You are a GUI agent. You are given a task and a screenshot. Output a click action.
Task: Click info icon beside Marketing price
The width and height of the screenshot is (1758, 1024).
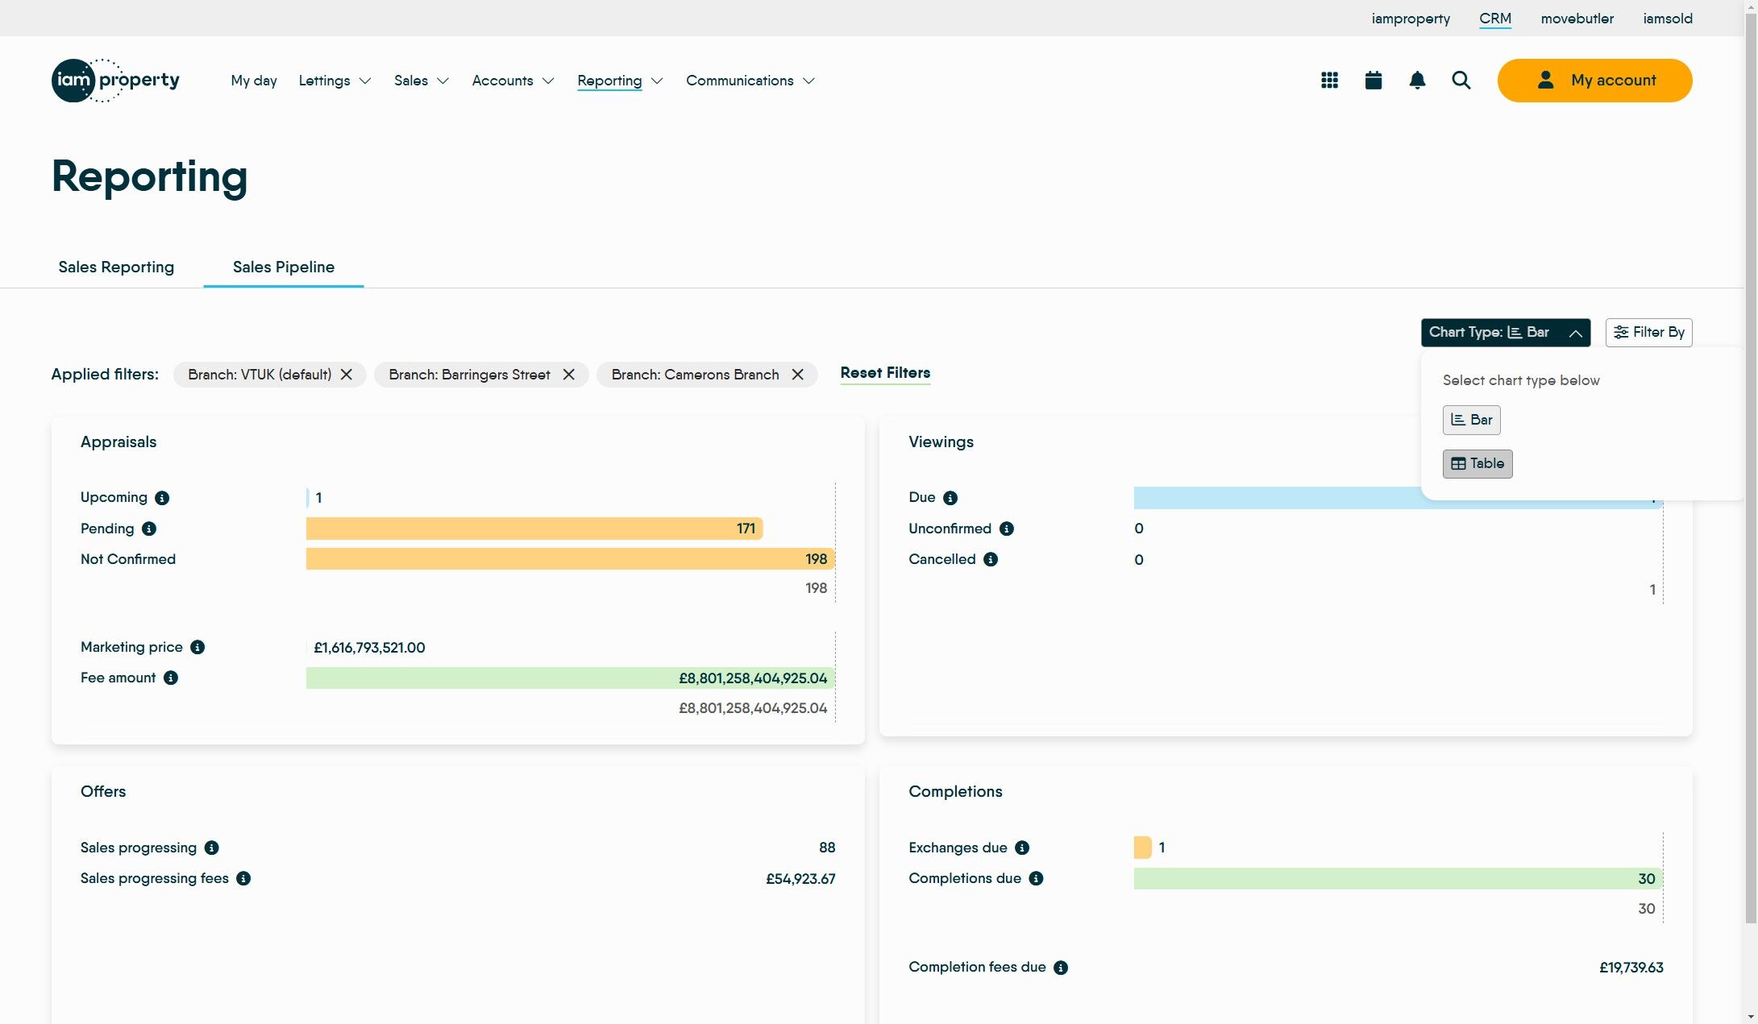point(197,647)
